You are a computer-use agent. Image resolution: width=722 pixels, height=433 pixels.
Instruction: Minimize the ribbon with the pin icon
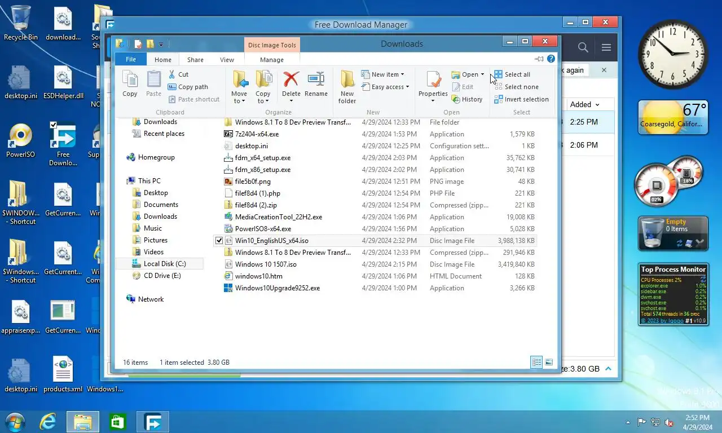[539, 59]
